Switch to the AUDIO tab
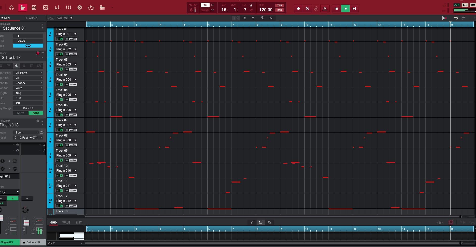This screenshot has width=476, height=247. tap(32, 18)
